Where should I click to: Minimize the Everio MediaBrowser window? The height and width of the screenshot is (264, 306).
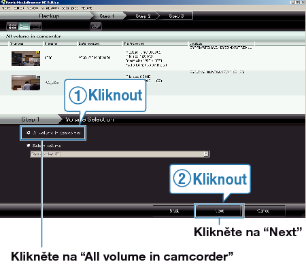pyautogui.click(x=293, y=2)
